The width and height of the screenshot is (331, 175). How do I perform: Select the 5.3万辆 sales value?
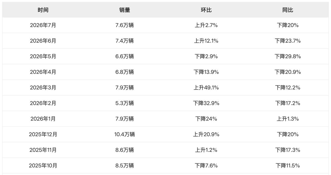[x=125, y=103]
